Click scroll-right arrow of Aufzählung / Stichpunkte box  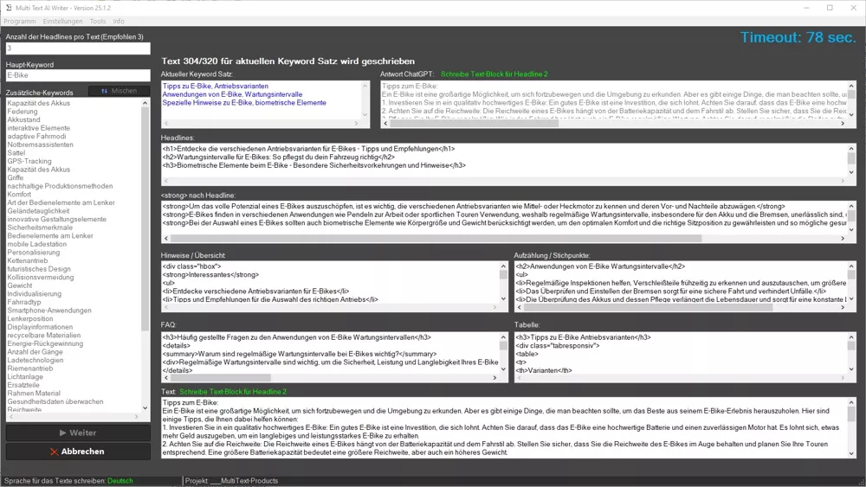point(843,307)
